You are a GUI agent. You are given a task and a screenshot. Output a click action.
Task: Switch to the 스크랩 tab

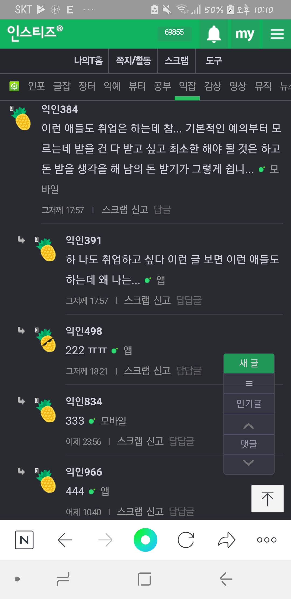pos(176,61)
